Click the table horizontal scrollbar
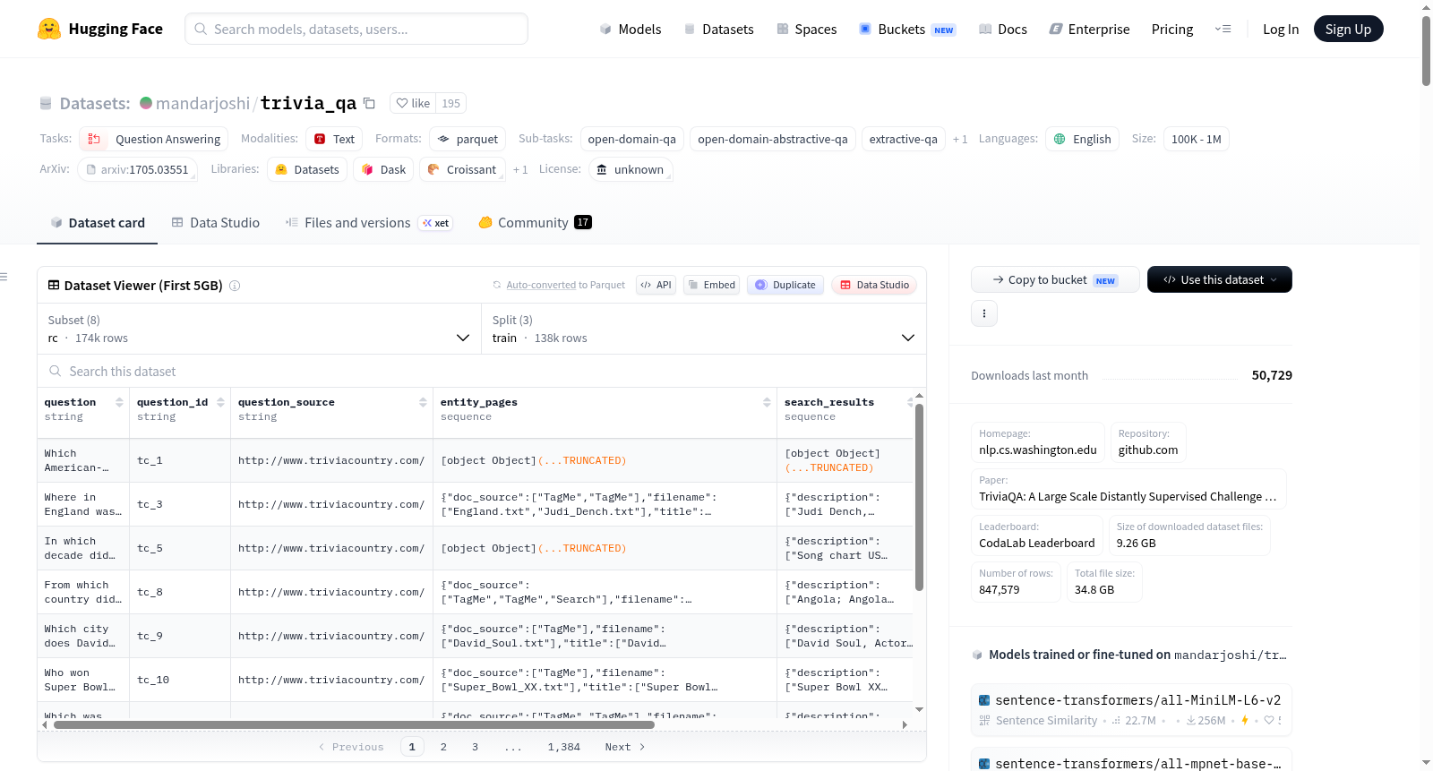The height and width of the screenshot is (771, 1433). [354, 724]
